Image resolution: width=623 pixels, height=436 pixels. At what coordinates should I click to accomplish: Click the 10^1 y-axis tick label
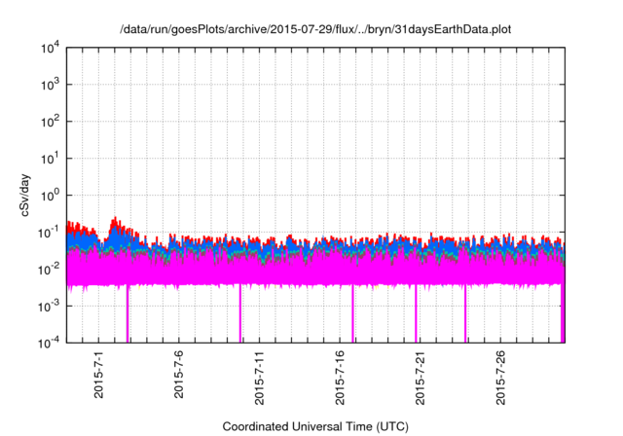coord(50,159)
